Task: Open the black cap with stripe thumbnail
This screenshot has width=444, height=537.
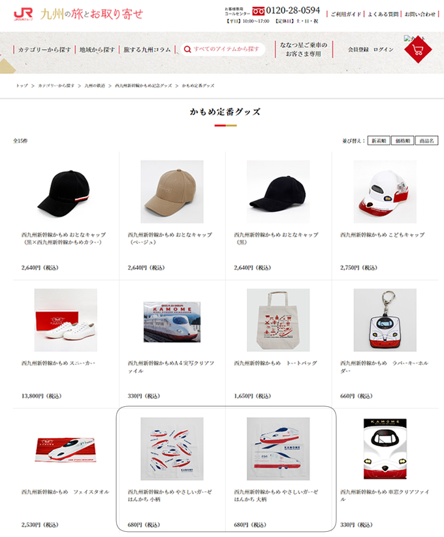Action: pos(66,192)
